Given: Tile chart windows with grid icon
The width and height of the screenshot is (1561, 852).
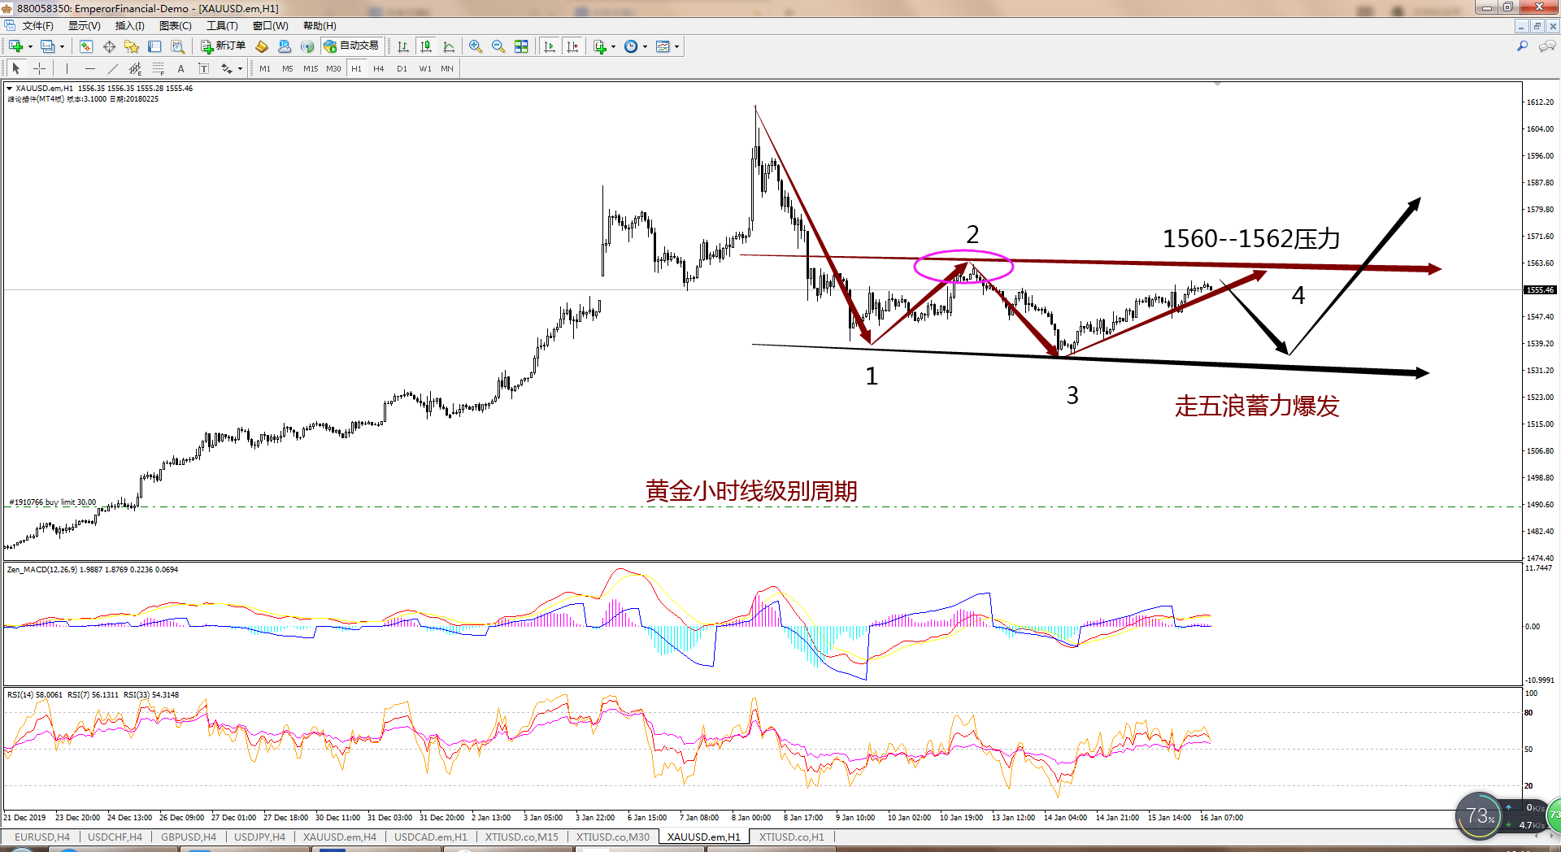Looking at the screenshot, I should click(521, 46).
